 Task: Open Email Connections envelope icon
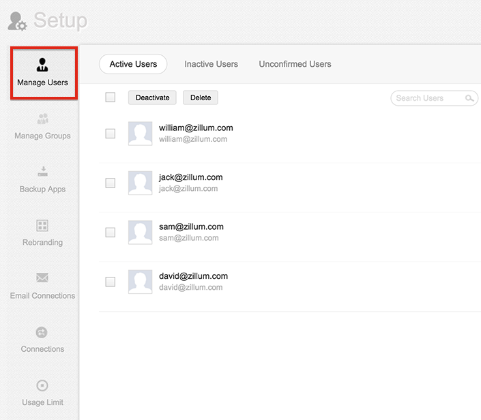[42, 278]
